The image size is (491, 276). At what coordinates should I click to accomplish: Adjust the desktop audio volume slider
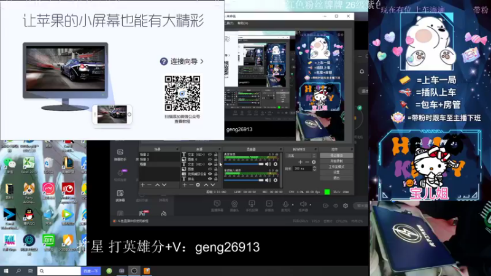[x=244, y=164]
